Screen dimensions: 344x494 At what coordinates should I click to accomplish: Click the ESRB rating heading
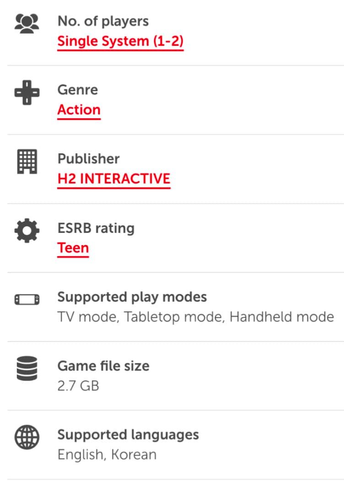coord(96,228)
